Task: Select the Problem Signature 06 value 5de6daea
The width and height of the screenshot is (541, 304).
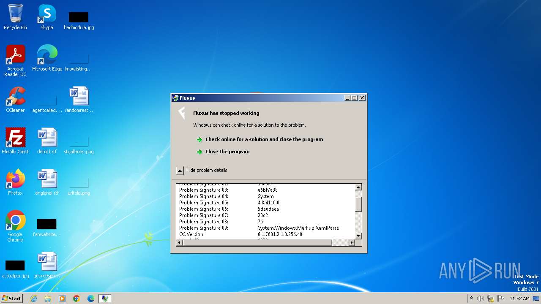Action: point(268,209)
